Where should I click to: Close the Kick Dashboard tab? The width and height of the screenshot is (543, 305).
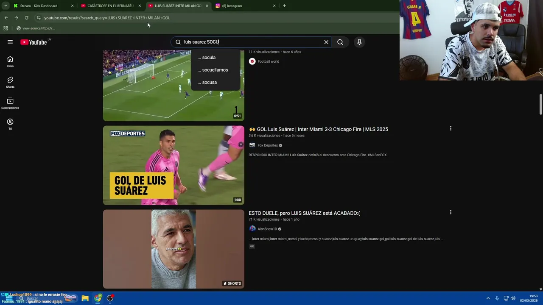click(x=72, y=6)
